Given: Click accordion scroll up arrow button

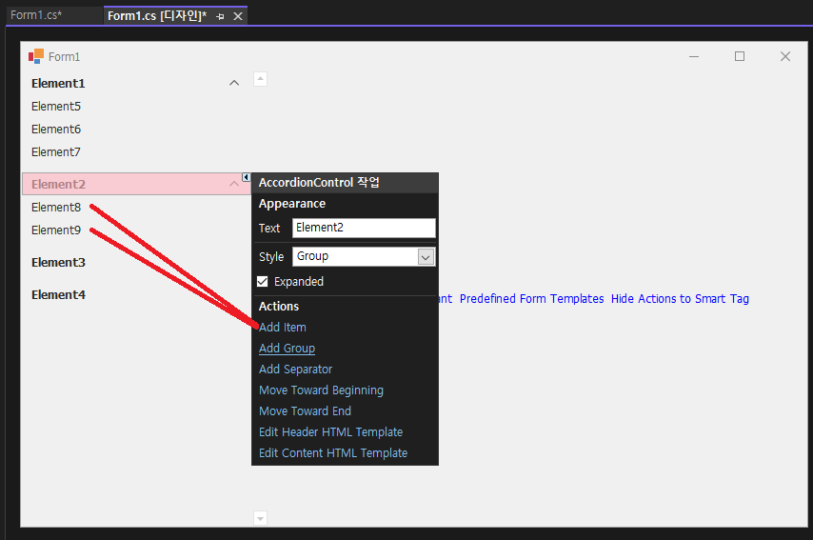Looking at the screenshot, I should pyautogui.click(x=260, y=79).
